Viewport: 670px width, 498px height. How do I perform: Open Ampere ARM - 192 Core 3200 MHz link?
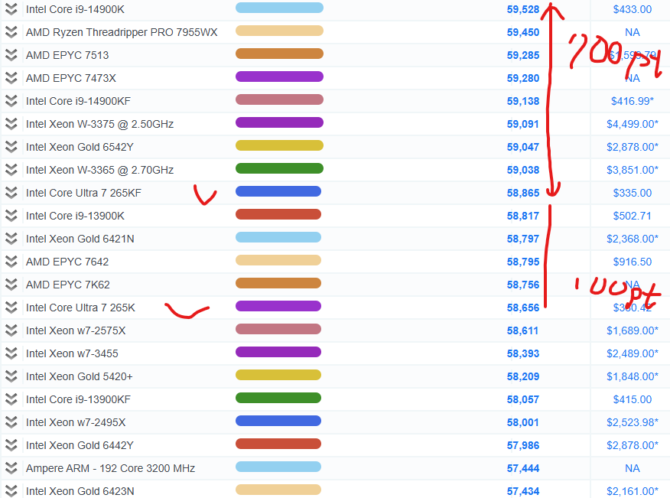pos(111,468)
